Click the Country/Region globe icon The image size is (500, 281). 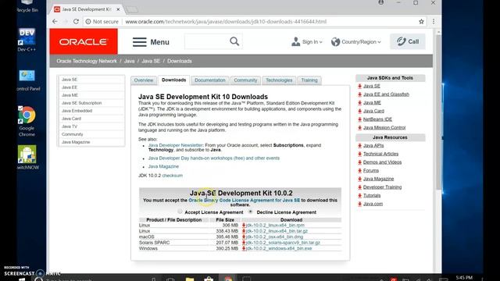point(335,41)
